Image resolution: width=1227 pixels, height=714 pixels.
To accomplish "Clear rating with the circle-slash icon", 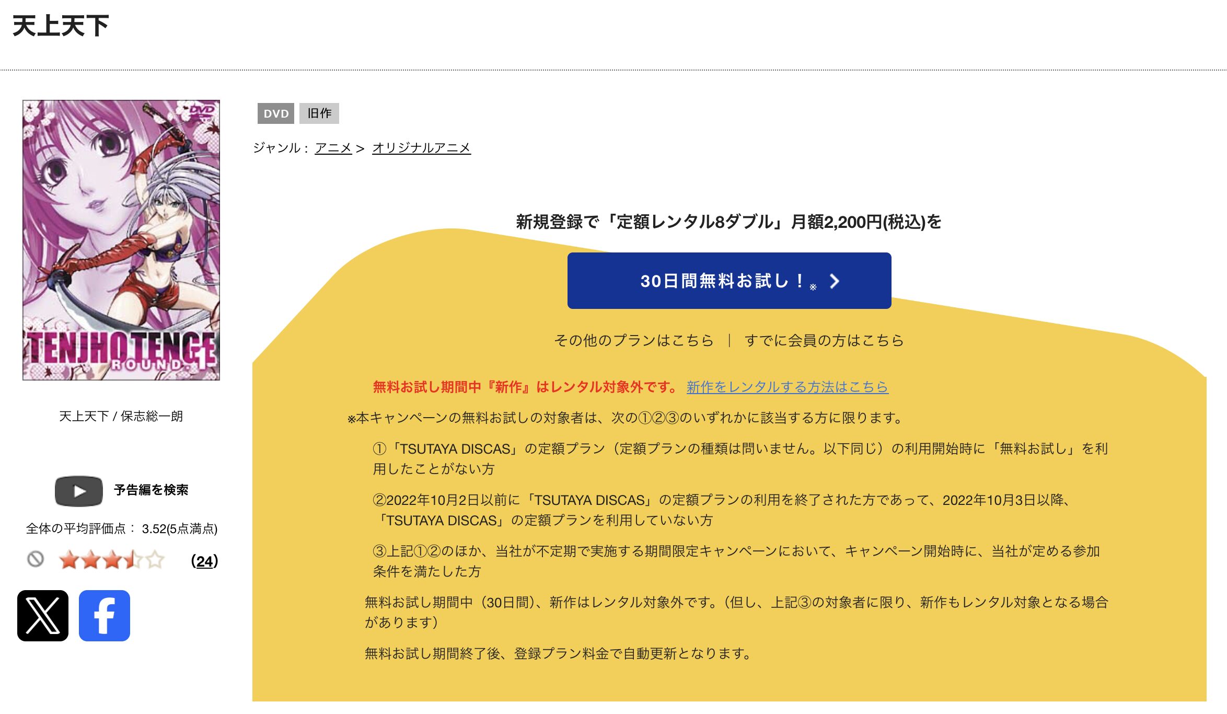I will (x=36, y=559).
